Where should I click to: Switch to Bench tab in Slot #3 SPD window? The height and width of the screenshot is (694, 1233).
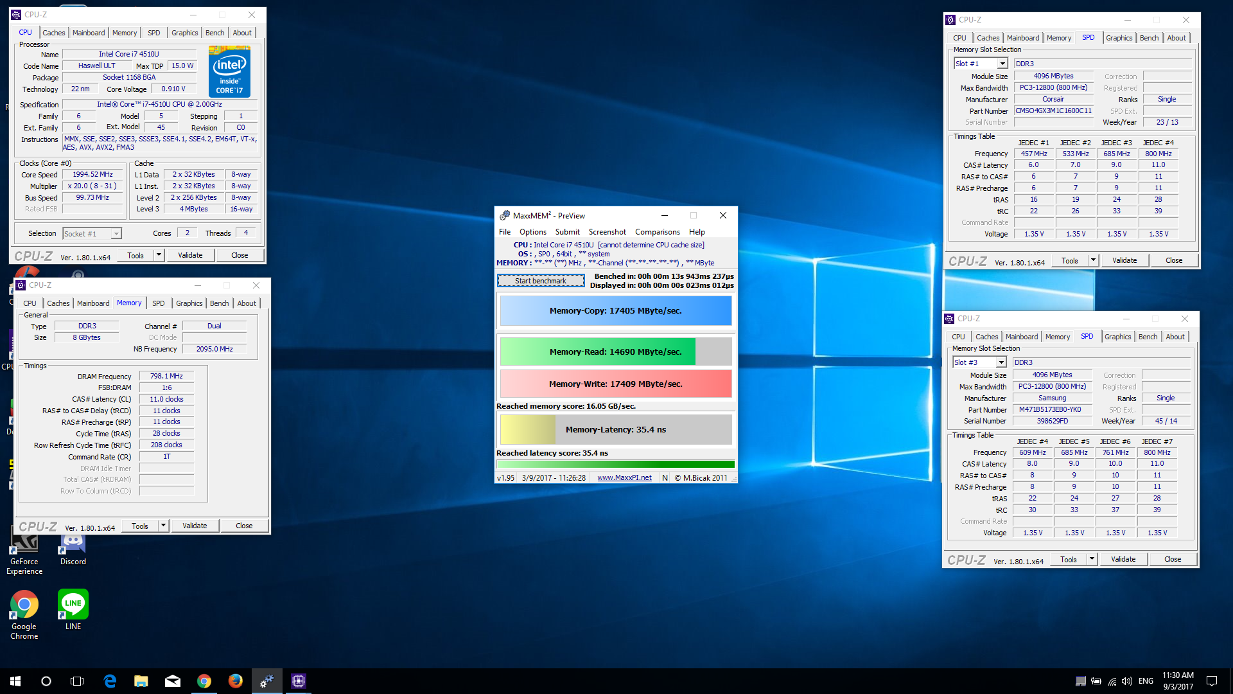1148,337
